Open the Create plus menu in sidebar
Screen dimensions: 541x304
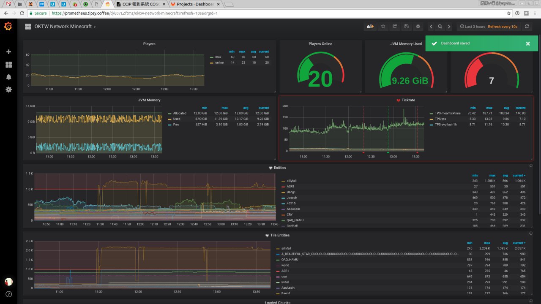(x=8, y=52)
